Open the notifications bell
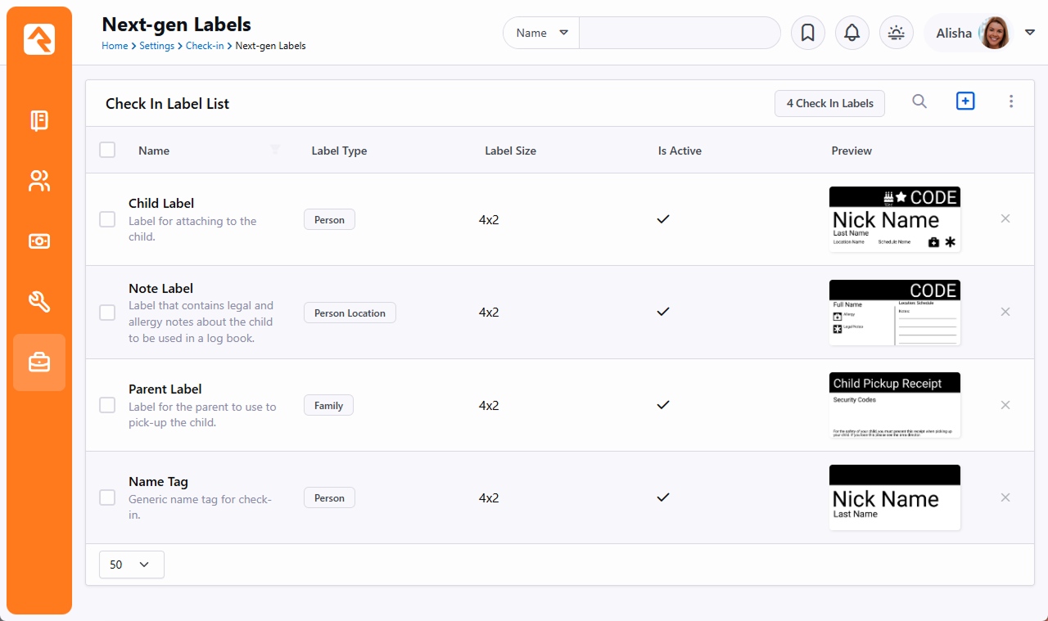This screenshot has height=621, width=1048. pos(851,33)
